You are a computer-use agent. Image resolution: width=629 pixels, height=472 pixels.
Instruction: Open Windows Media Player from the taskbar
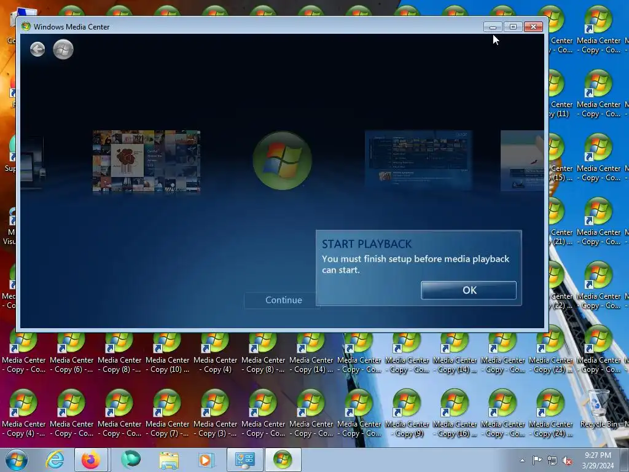click(x=206, y=460)
